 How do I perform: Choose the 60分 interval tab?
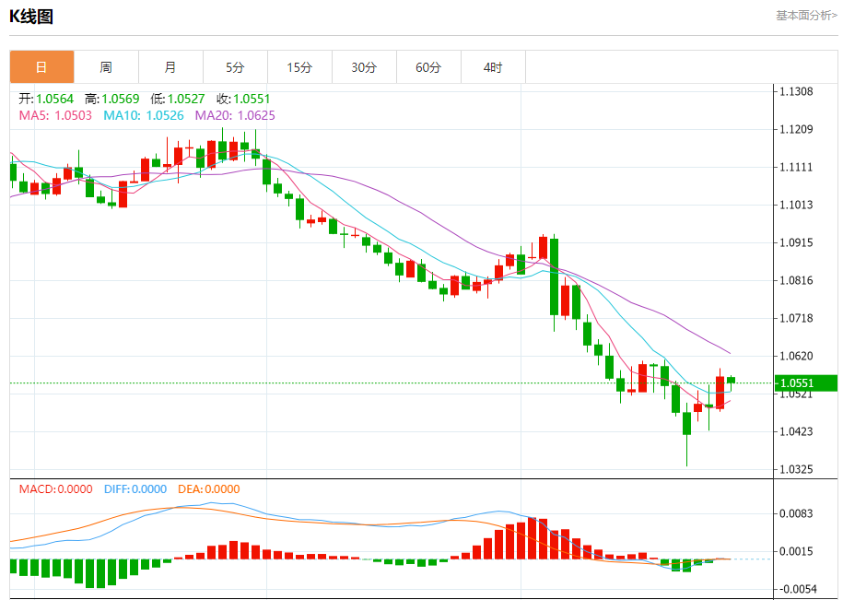coord(428,67)
